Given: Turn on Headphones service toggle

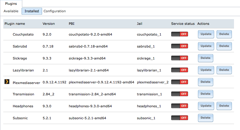Looking at the screenshot, I should (x=180, y=106).
